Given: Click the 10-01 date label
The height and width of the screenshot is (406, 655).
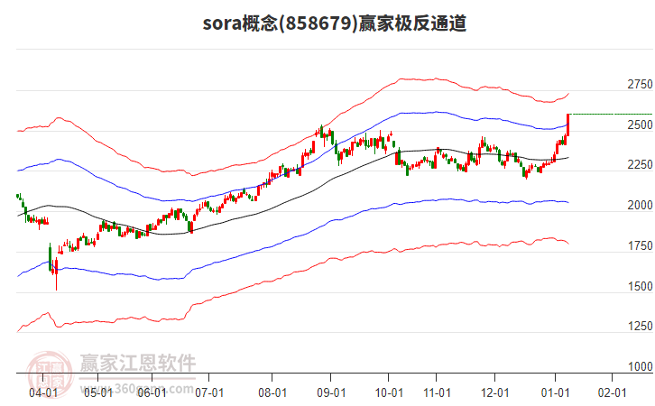Looking at the screenshot, I should pos(389,393).
